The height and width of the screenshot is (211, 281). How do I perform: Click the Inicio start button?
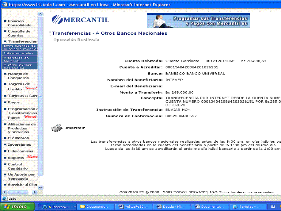[17, 207]
